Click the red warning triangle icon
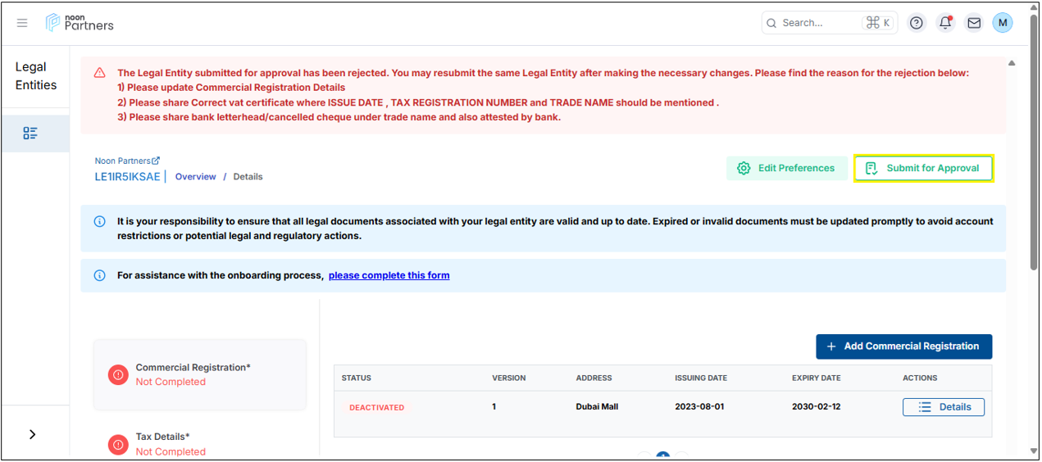Viewport: 1042px width, 462px height. pos(100,73)
